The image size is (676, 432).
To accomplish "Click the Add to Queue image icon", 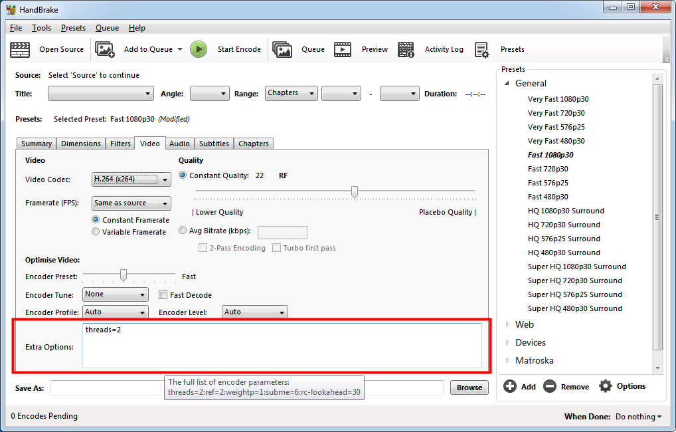I will click(105, 50).
